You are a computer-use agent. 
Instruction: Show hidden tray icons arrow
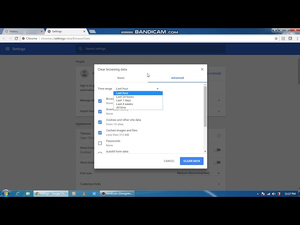(258, 194)
